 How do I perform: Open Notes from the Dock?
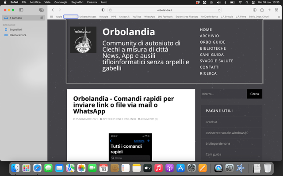[137, 168]
